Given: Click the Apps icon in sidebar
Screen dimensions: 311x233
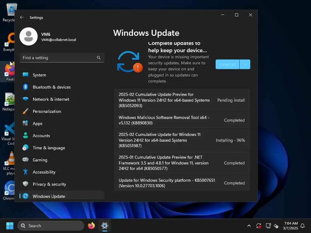Looking at the screenshot, I should (26, 123).
